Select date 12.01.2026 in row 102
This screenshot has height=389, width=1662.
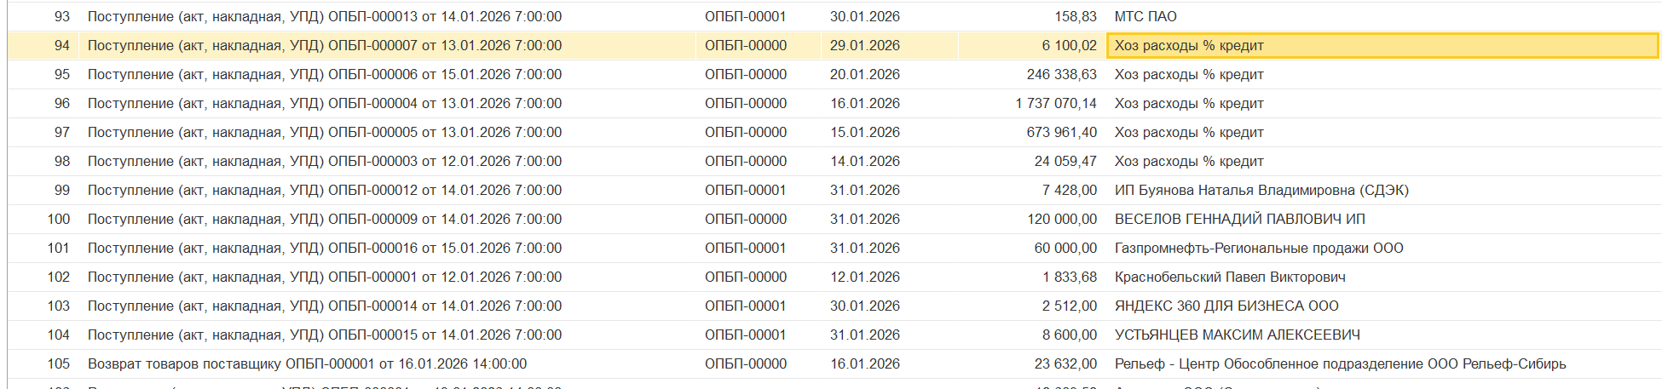click(x=864, y=277)
